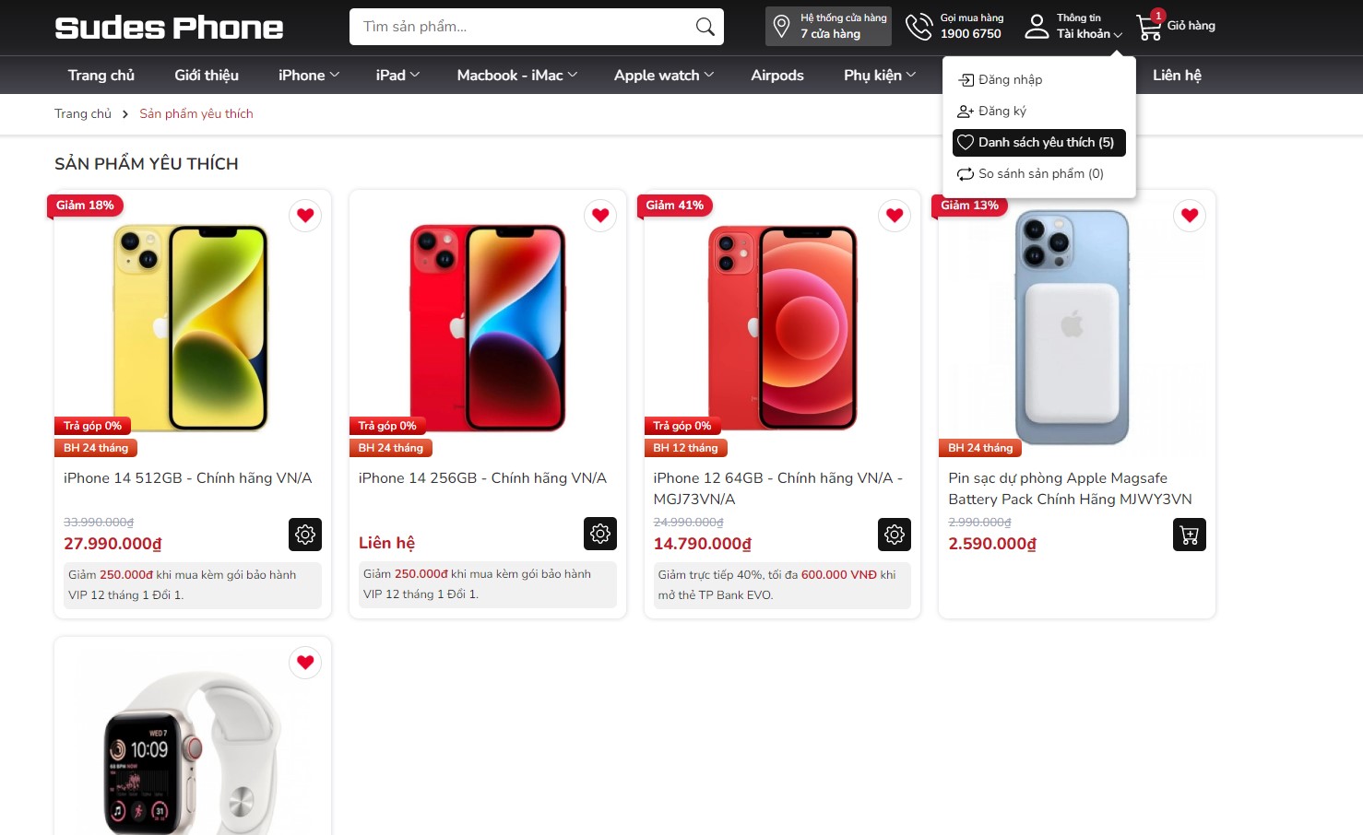Click the phone hotline icon
This screenshot has height=835, width=1363.
[x=919, y=27]
